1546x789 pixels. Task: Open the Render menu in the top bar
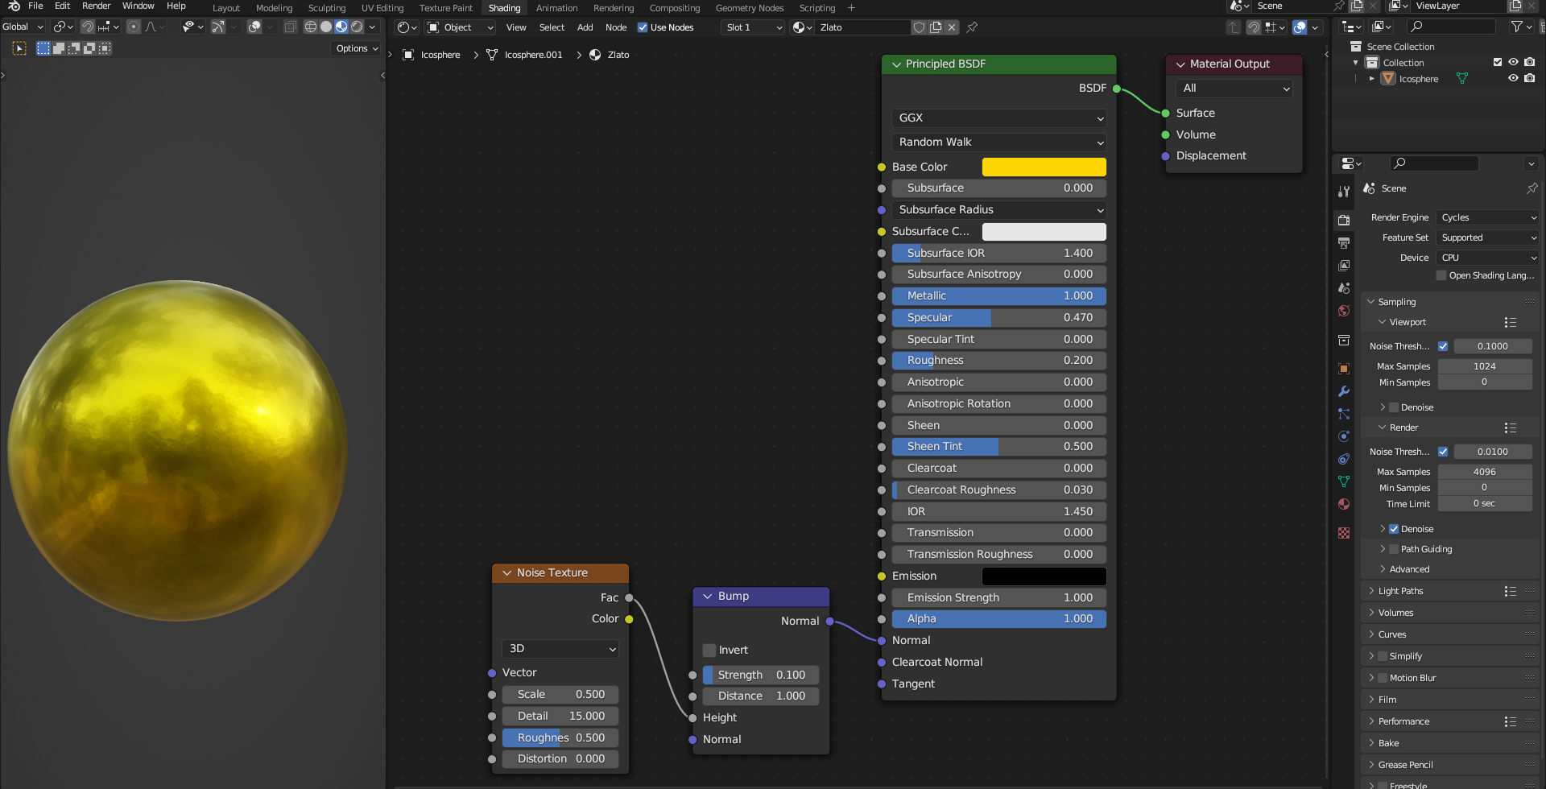coord(96,6)
